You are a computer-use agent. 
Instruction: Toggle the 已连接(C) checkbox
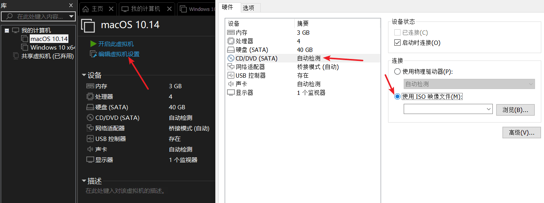tap(397, 33)
